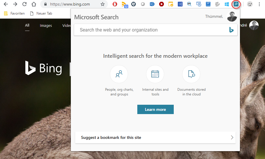
Task: Switch to the Images tab on Bing
Action: pos(46,26)
